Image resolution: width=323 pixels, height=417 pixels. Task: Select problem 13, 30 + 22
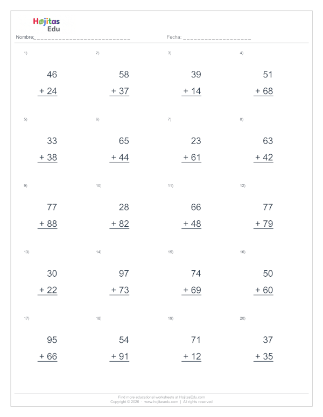[x=47, y=282]
